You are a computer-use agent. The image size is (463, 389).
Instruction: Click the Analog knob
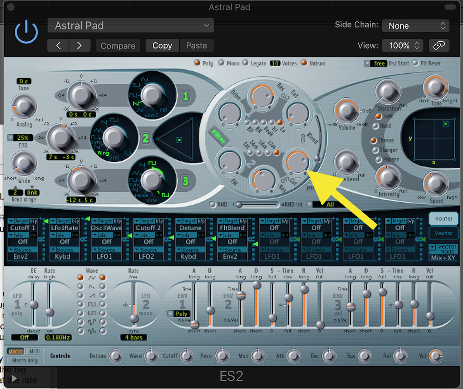pos(24,107)
